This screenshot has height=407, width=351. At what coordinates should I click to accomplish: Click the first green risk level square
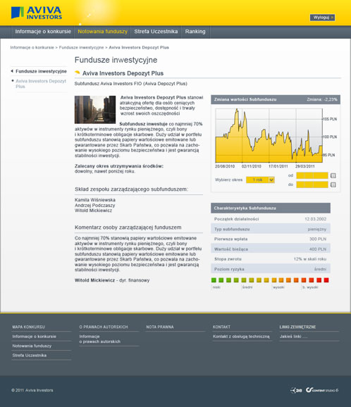(214, 280)
